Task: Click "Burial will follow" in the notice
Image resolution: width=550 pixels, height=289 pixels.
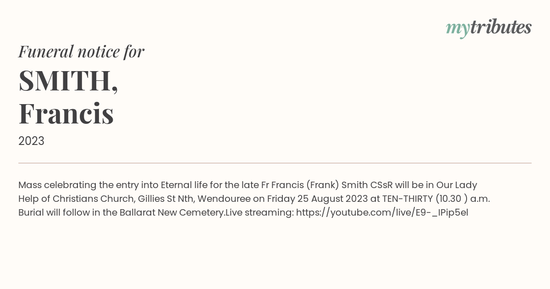Action: (54, 212)
